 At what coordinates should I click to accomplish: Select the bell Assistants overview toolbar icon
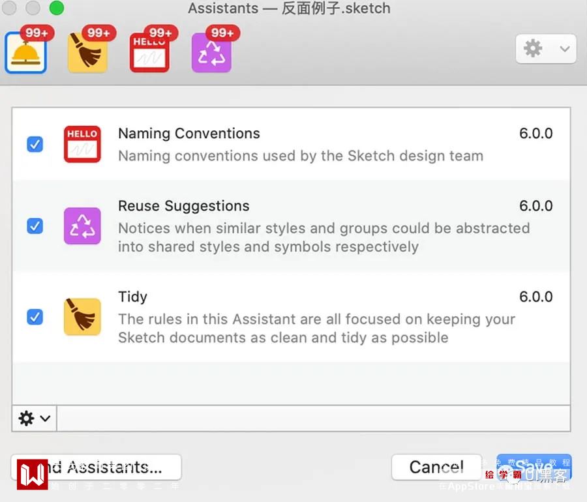pos(25,52)
